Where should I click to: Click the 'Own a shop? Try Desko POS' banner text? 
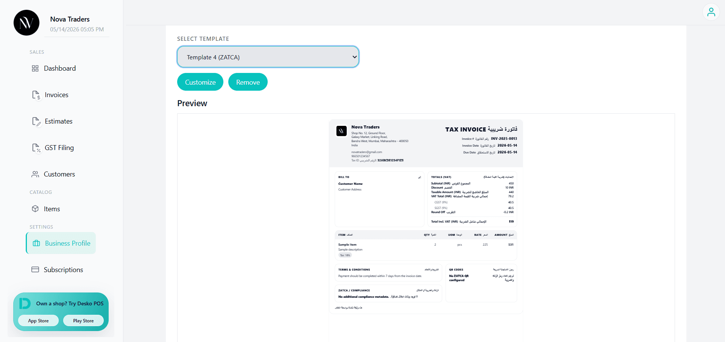[70, 303]
